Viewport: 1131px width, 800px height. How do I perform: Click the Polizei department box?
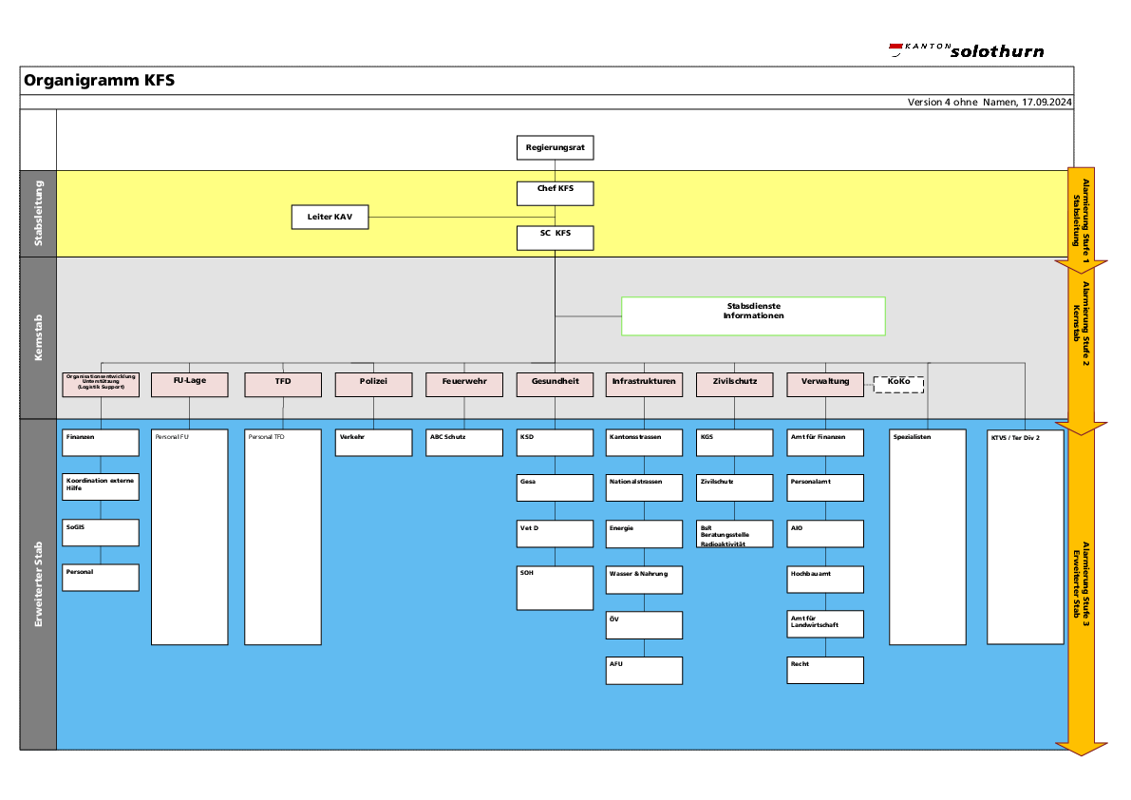[x=373, y=384]
